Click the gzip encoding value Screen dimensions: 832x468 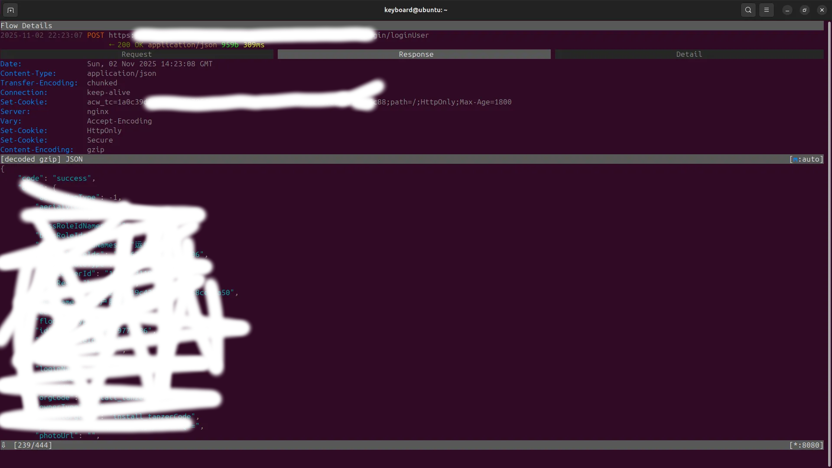95,149
